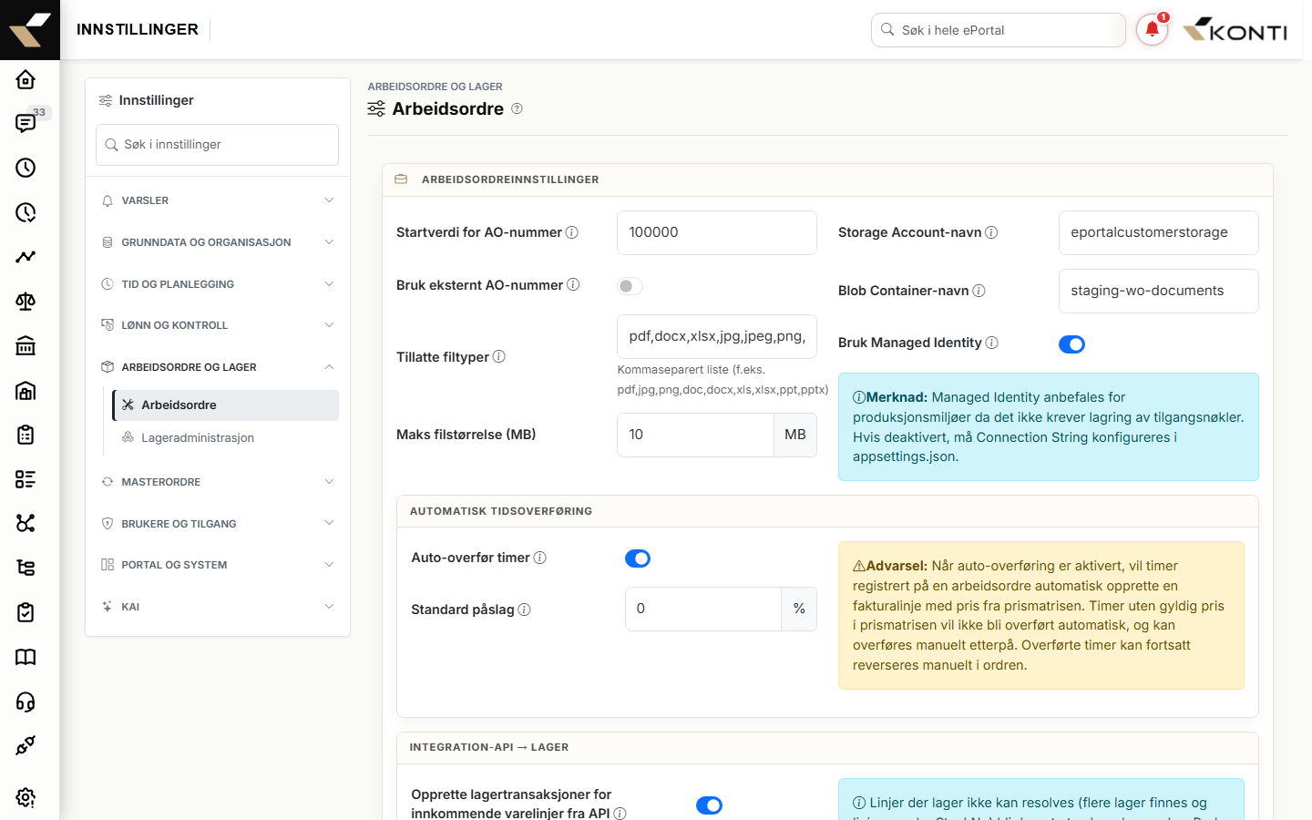Toggle Bruk Managed Identity switch
The image size is (1312, 820).
point(1071,344)
